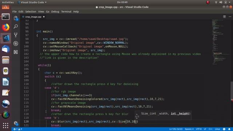This screenshot has width=233, height=131.
Task: Click line number 105 in the gutter
Action: [x=26, y=65]
